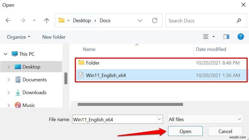Open the File name dropdown arrow
Screen dimensions: 249x140
159,119
